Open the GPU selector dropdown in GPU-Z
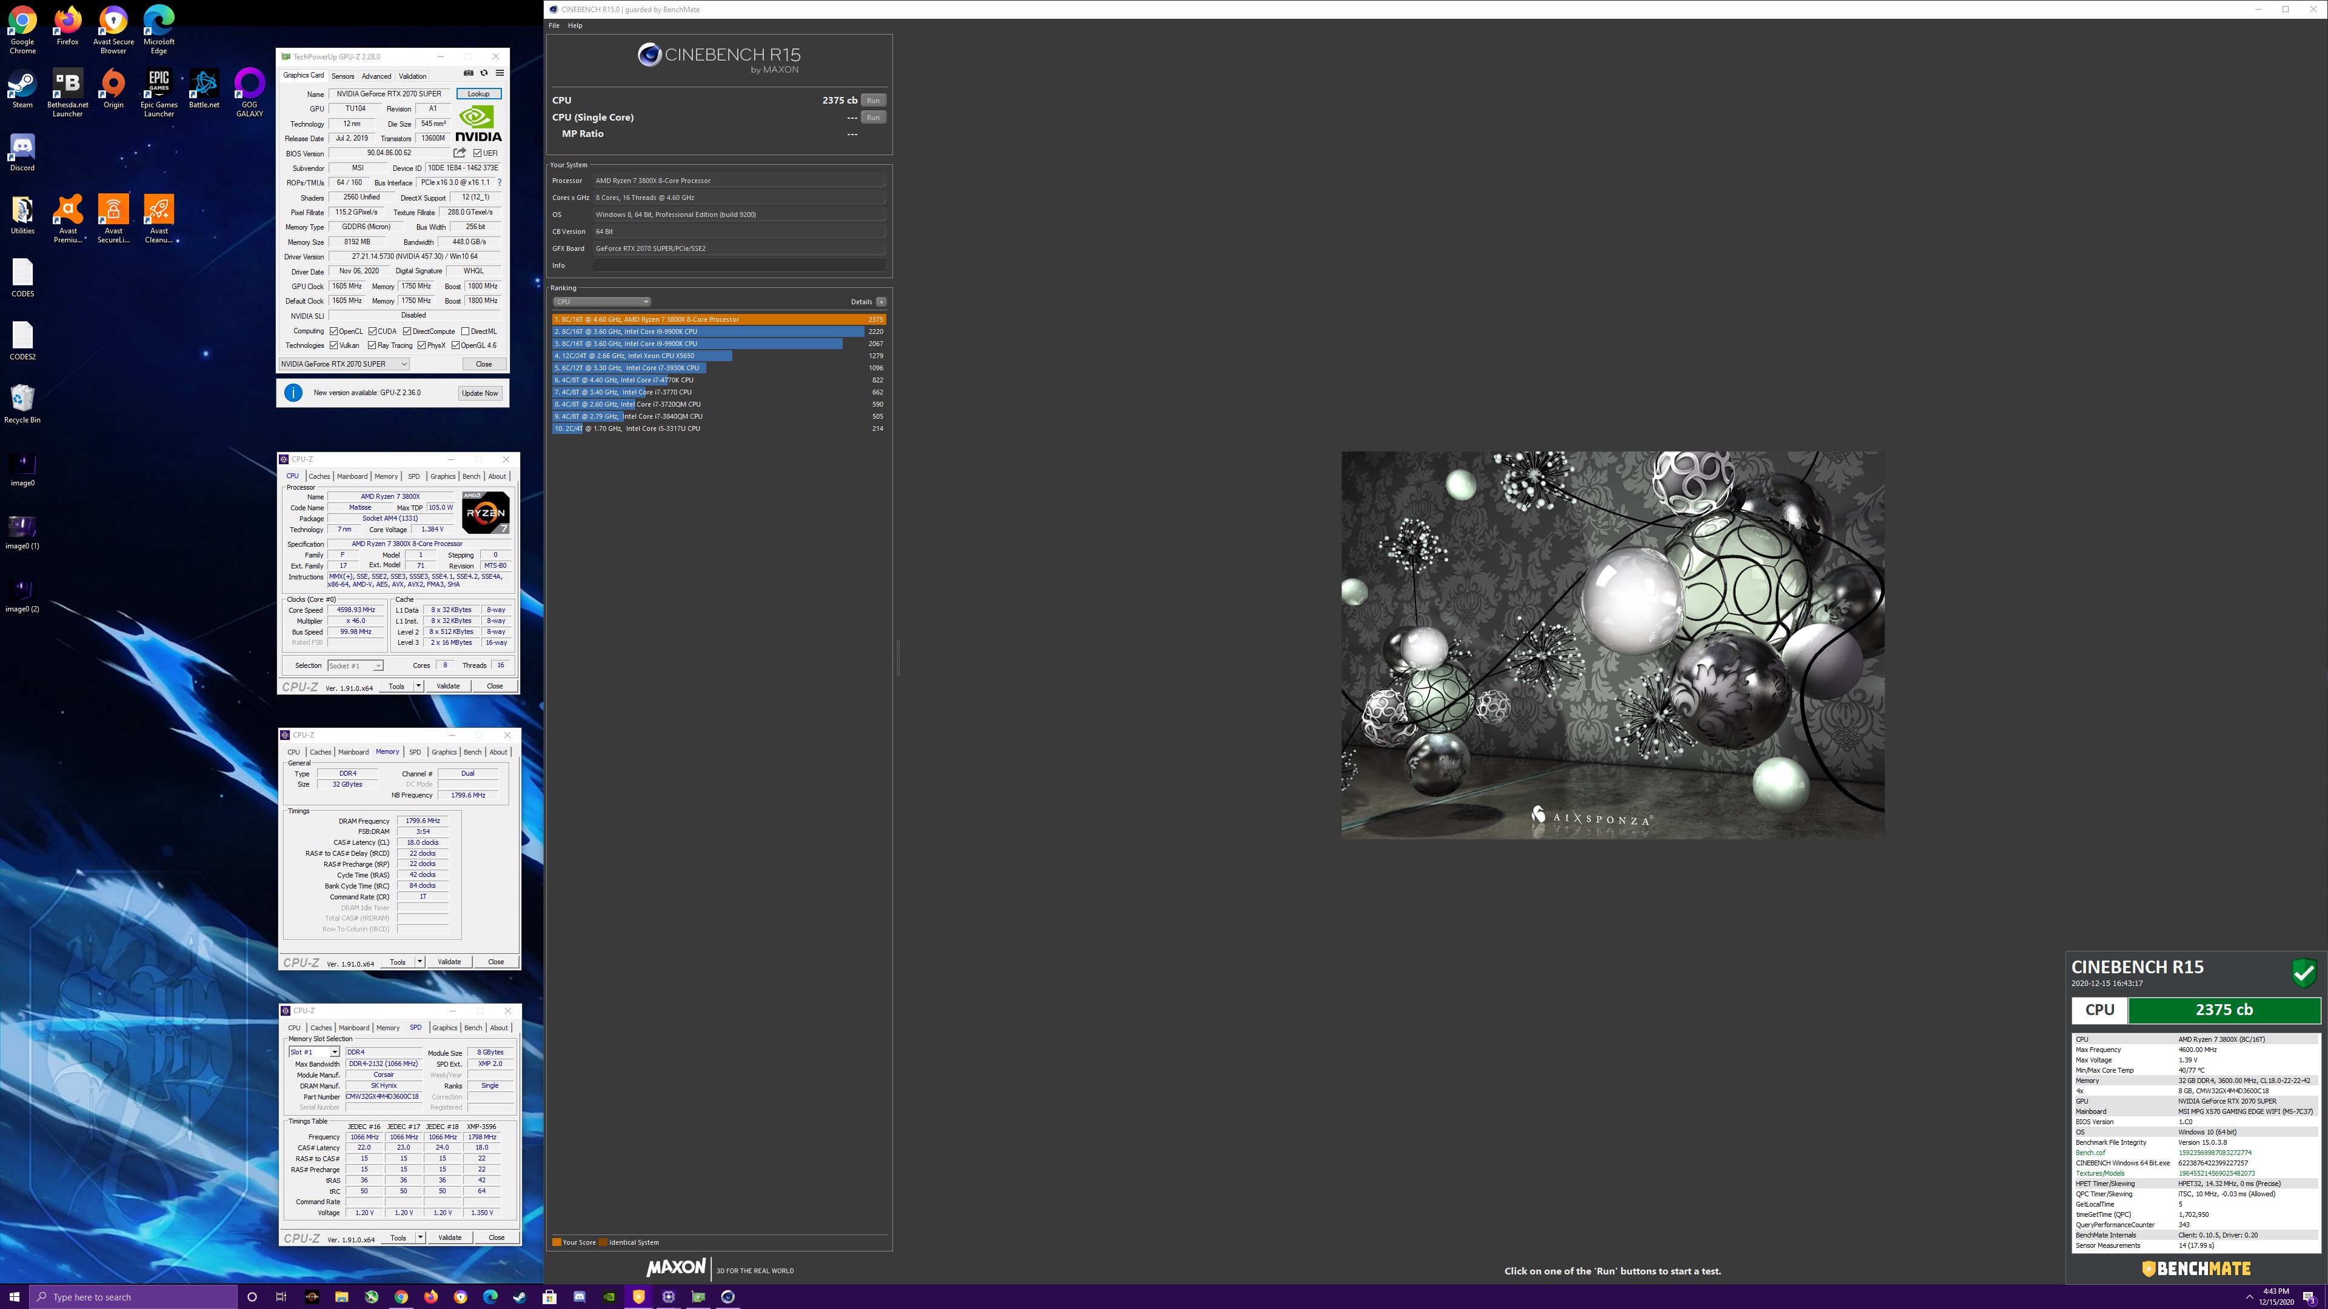Screen dimensions: 2328x1309 (x=343, y=364)
